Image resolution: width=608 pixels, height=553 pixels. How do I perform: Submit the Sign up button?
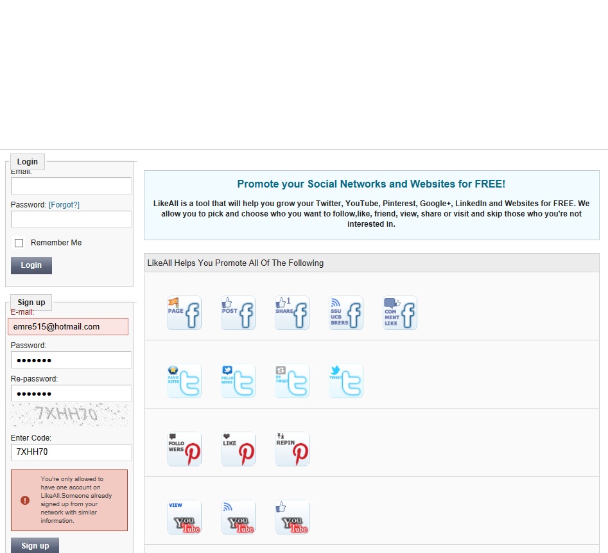coord(35,545)
